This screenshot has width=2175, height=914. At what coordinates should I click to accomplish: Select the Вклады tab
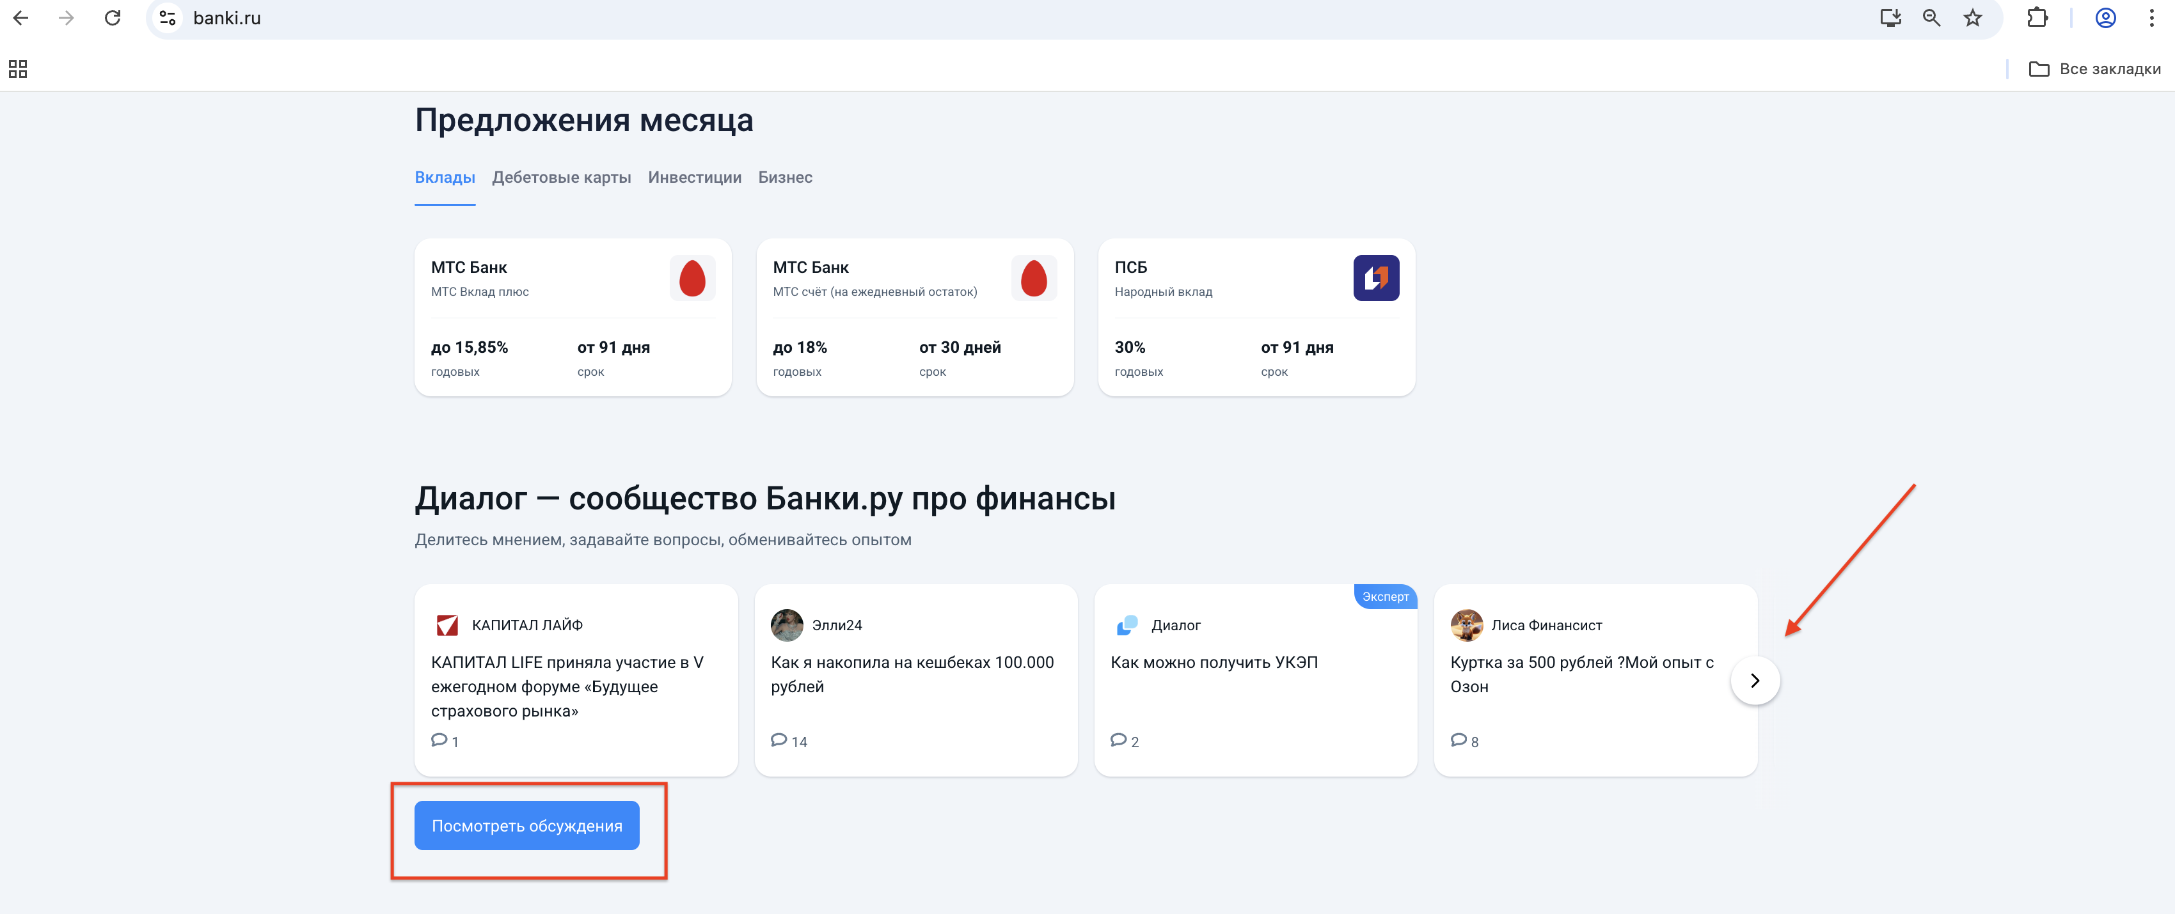click(445, 177)
